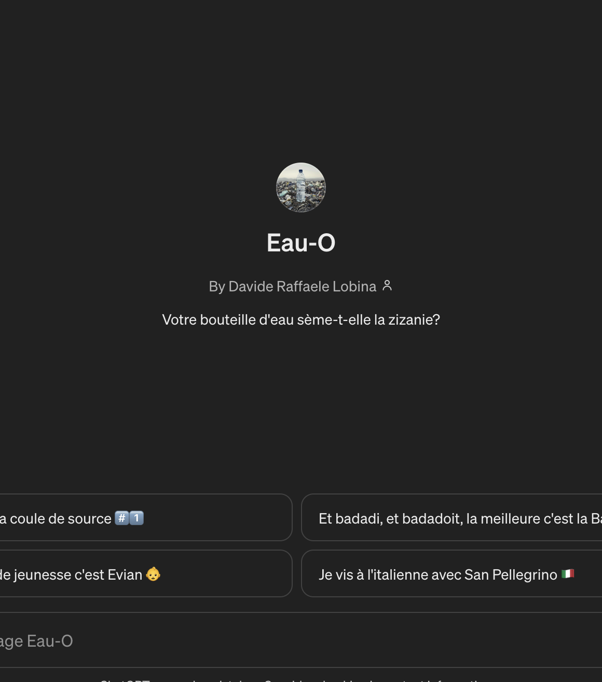Select the San Pellegrino conversation starter
The image size is (602, 682).
(451, 573)
